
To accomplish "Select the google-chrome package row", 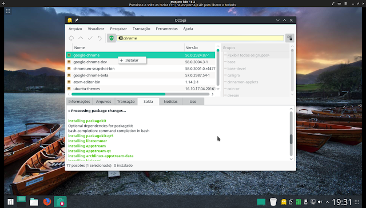I will tap(141, 55).
